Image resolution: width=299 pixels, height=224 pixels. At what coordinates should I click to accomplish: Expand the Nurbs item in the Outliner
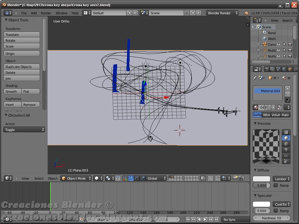[258, 50]
